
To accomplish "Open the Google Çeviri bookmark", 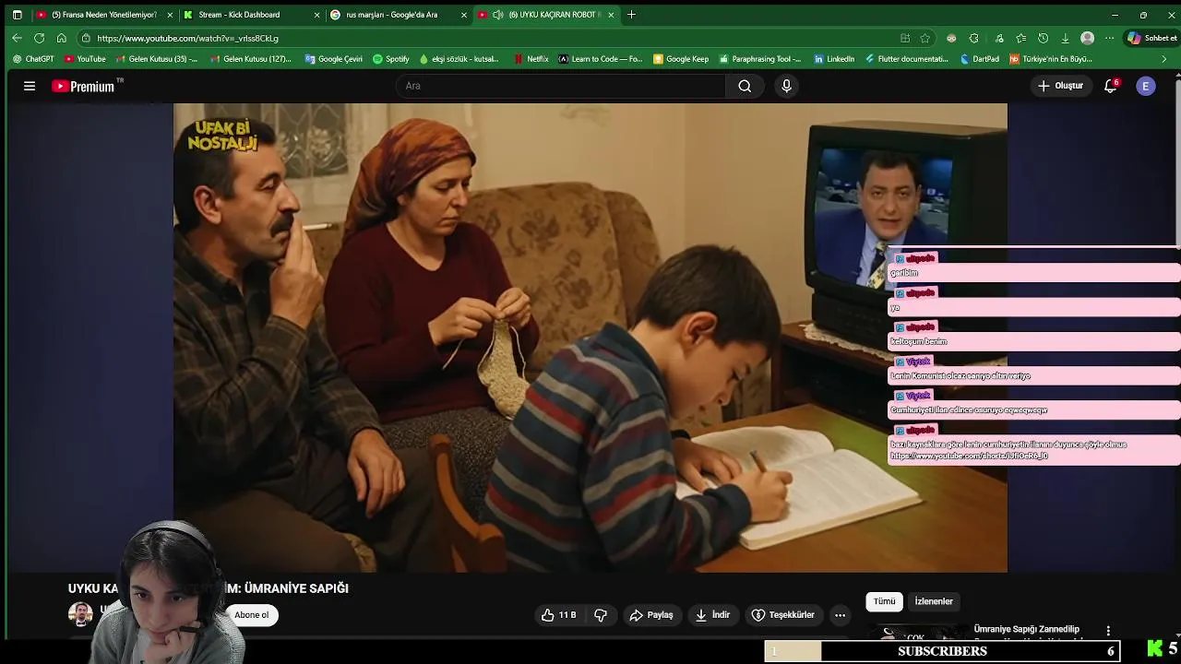I will coord(334,59).
